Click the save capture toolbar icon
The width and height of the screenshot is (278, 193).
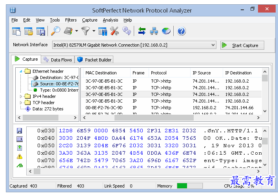tap(41, 31)
